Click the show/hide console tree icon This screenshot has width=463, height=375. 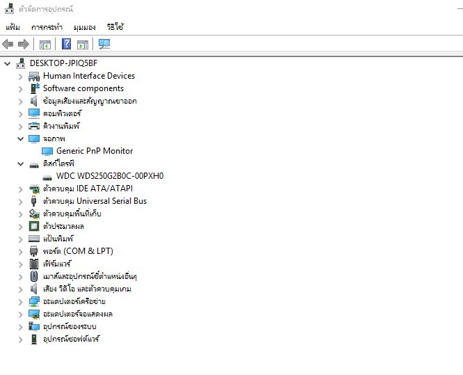tap(45, 45)
